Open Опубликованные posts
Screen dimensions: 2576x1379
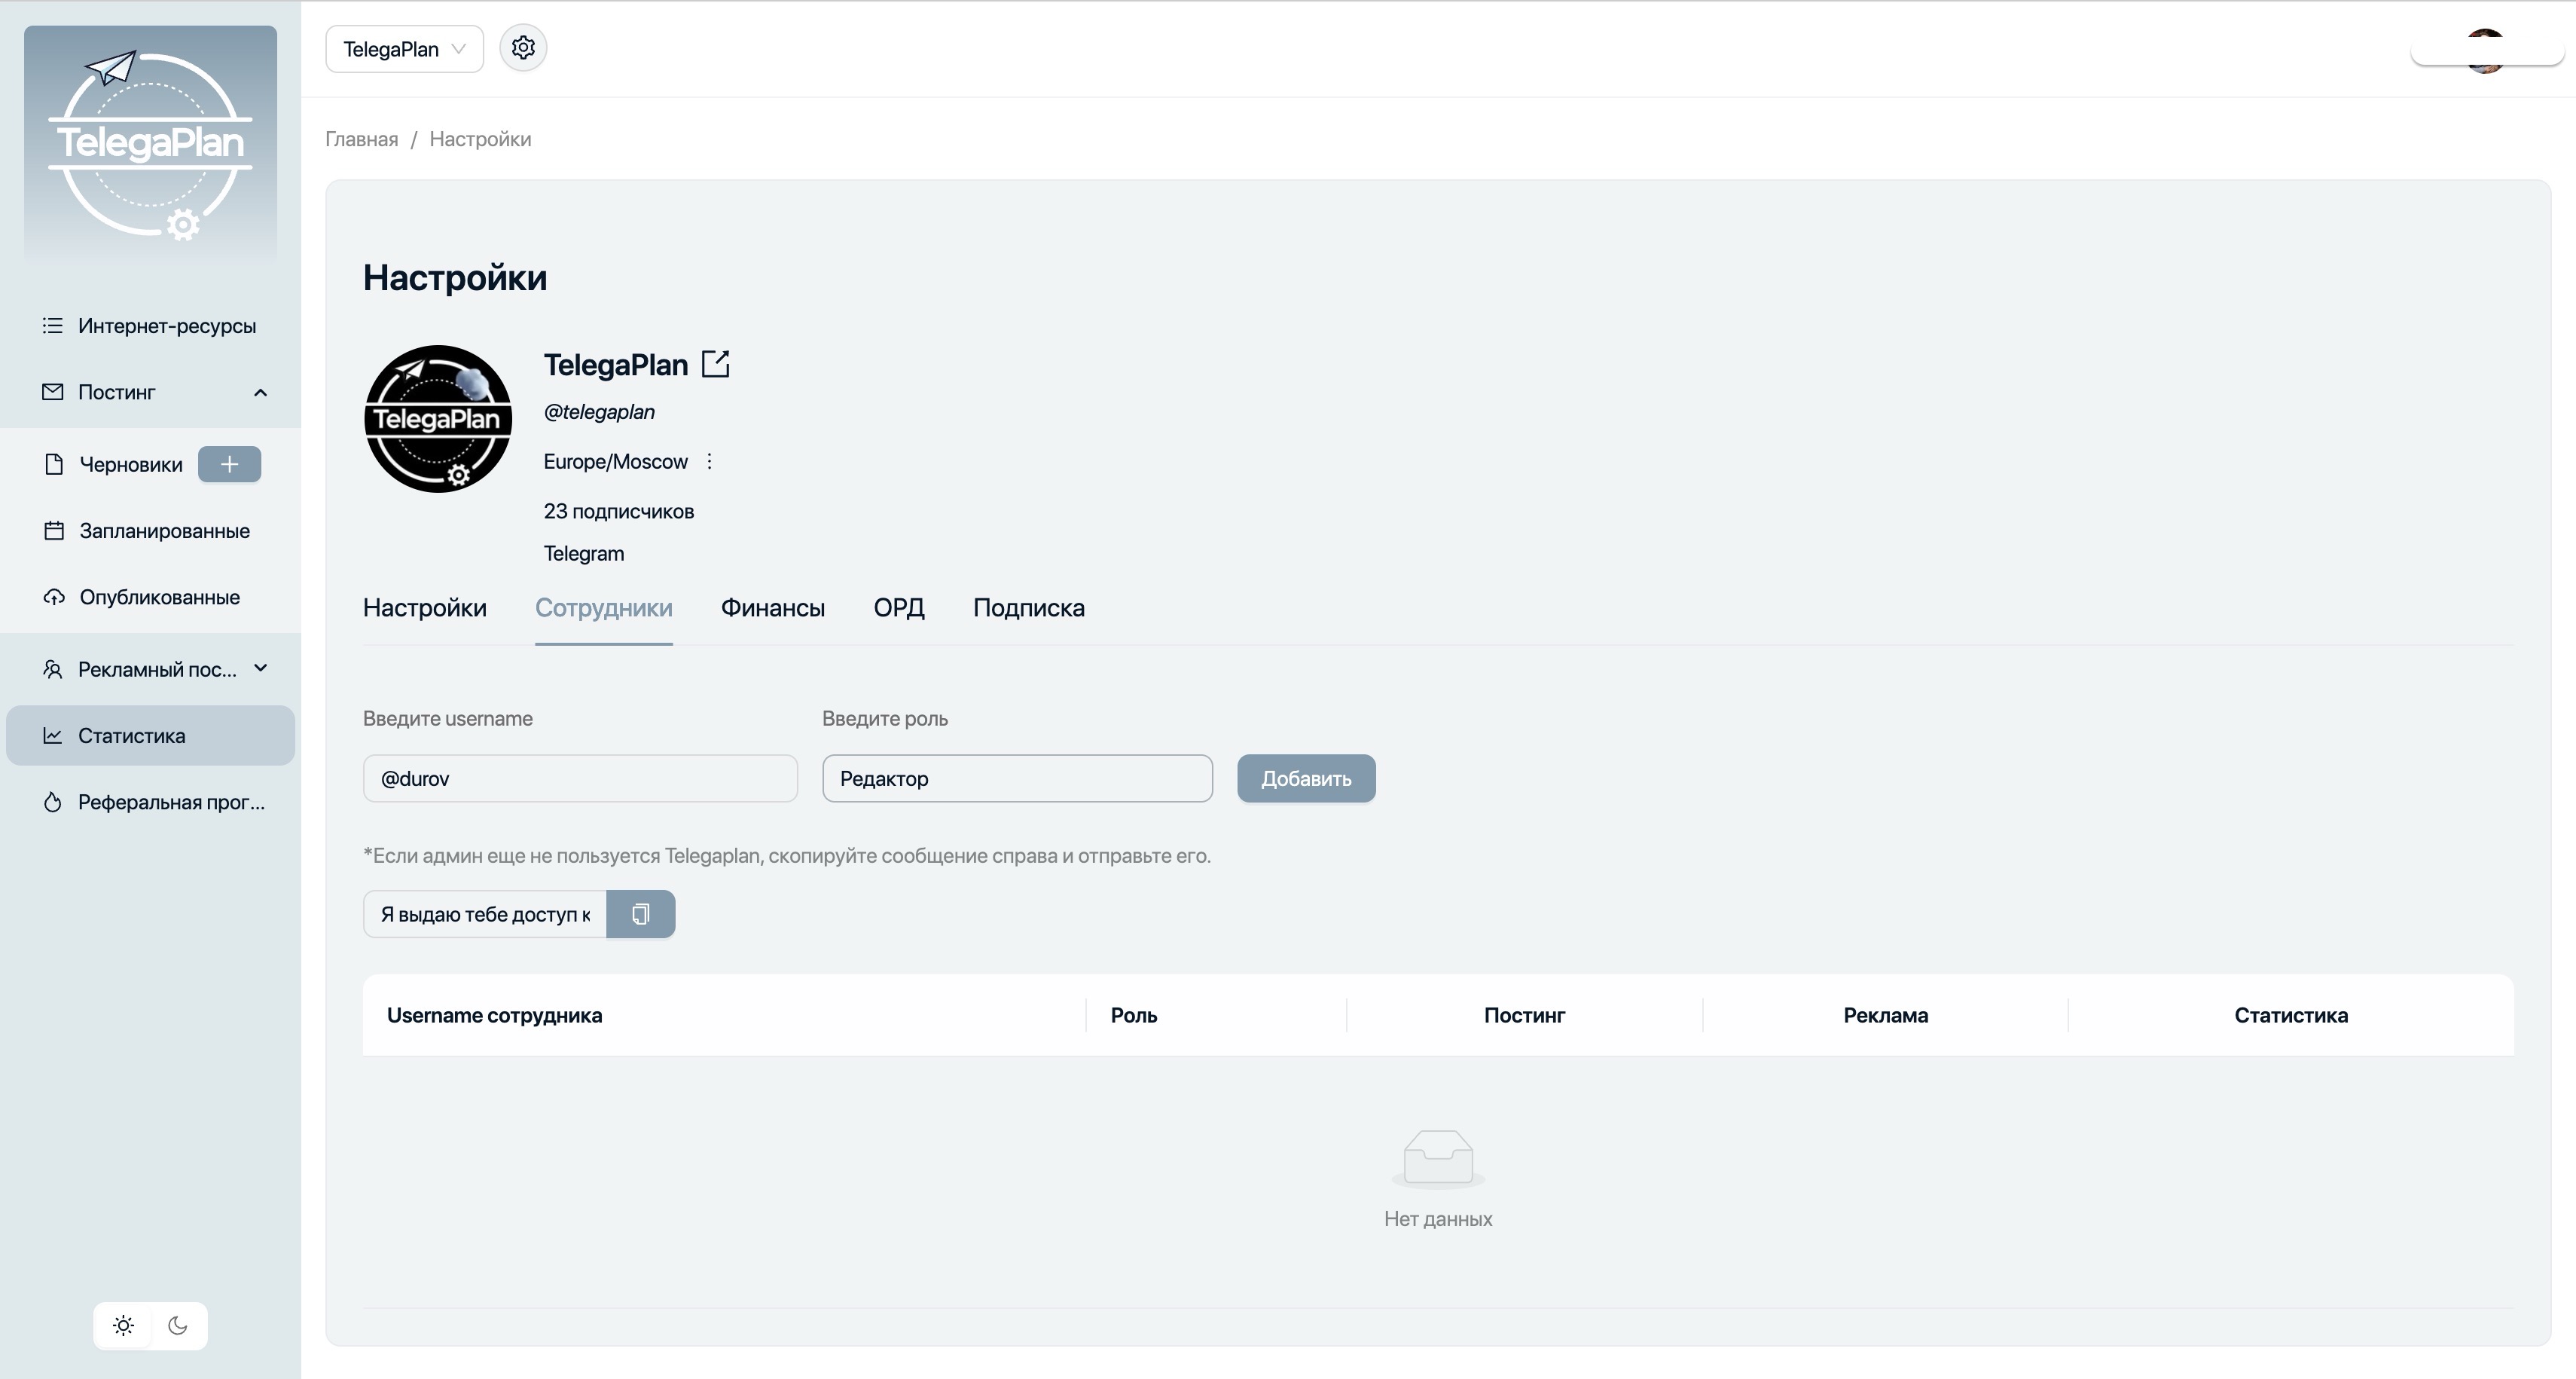(x=150, y=596)
